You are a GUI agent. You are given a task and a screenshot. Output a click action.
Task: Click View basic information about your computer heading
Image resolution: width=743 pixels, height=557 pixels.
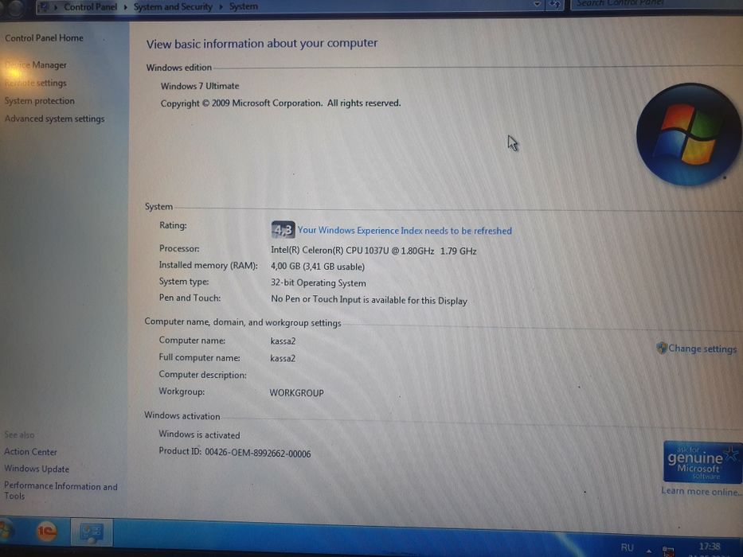click(x=262, y=44)
